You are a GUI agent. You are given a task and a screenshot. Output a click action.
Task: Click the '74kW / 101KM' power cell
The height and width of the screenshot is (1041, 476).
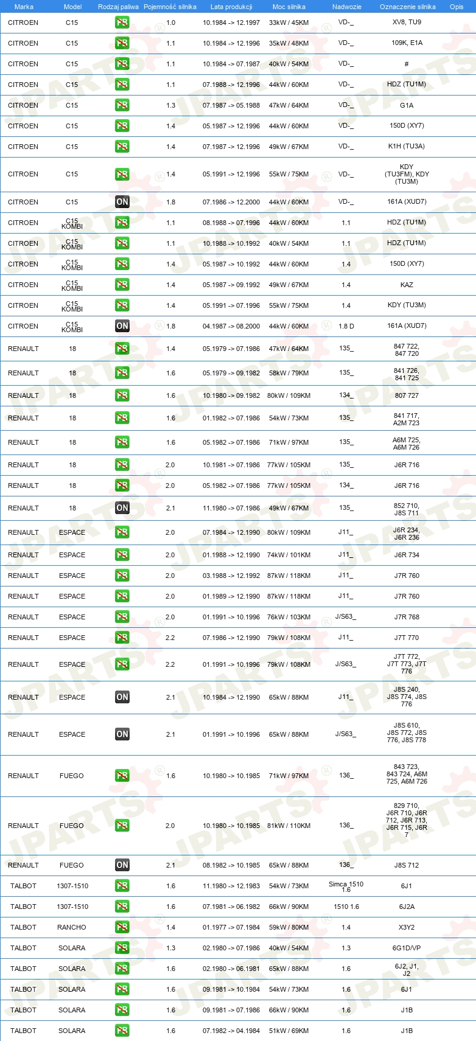point(289,555)
